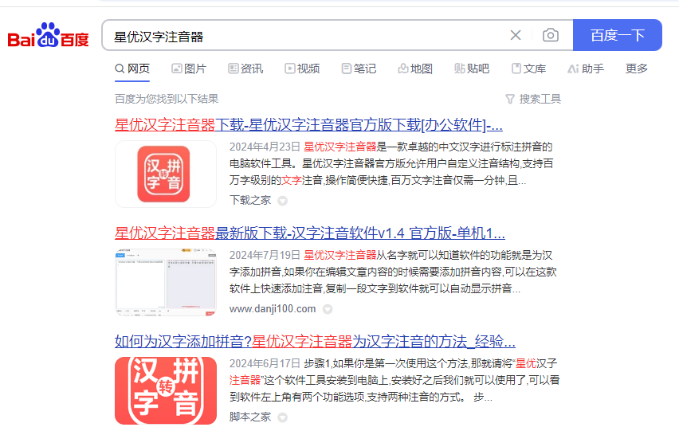This screenshot has width=679, height=427.
Task: Click the 百度一下 search button
Action: tap(617, 35)
